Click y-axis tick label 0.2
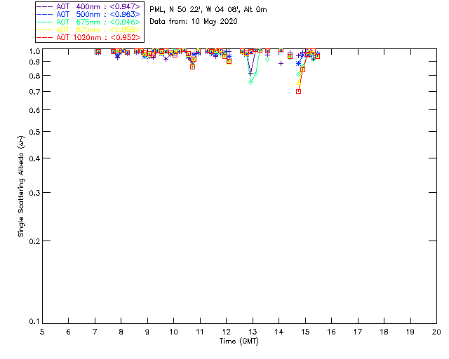The height and width of the screenshot is (359, 449). point(34,241)
